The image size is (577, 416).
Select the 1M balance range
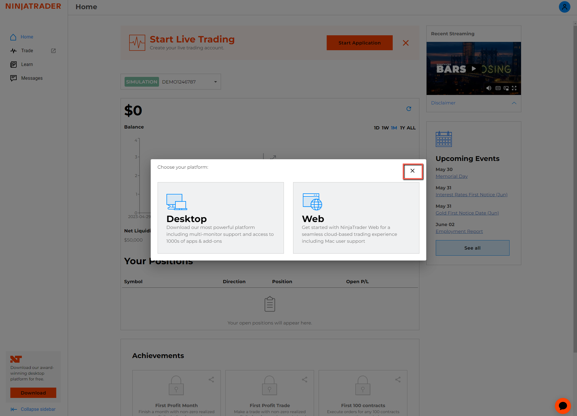click(394, 128)
